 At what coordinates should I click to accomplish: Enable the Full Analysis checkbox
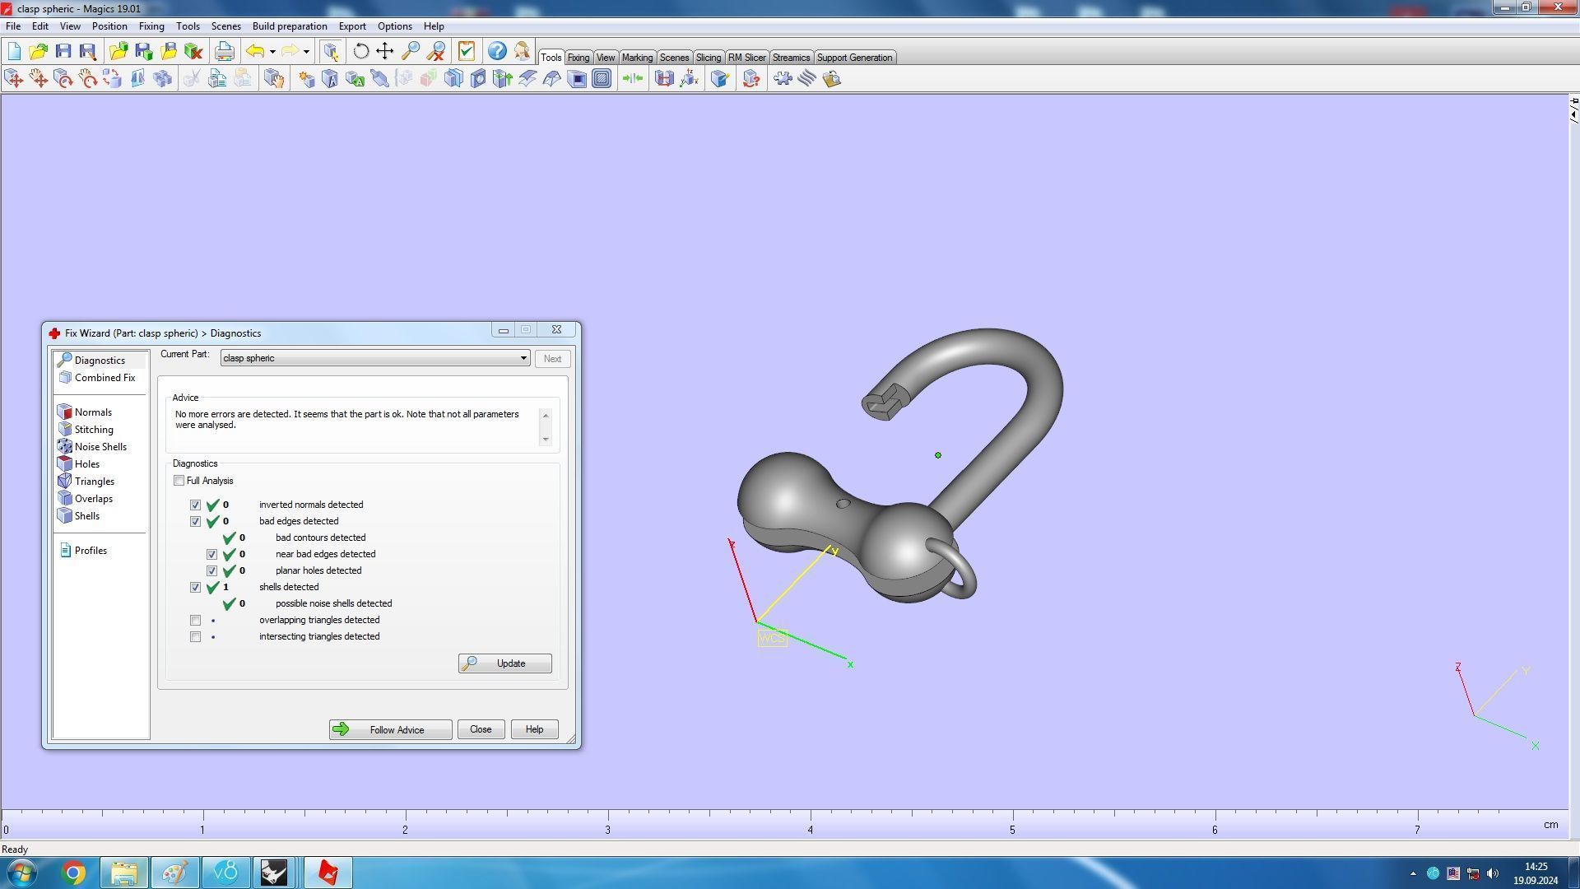pos(179,481)
